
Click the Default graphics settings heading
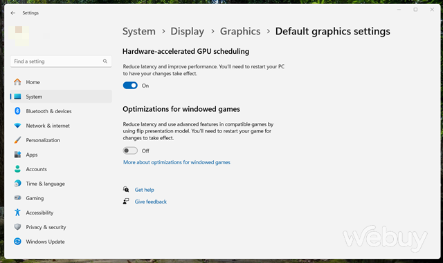click(333, 31)
